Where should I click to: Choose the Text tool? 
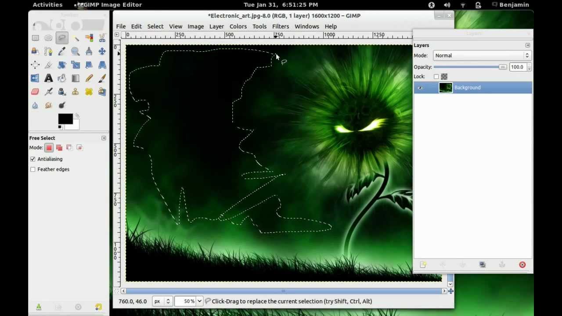(x=48, y=79)
